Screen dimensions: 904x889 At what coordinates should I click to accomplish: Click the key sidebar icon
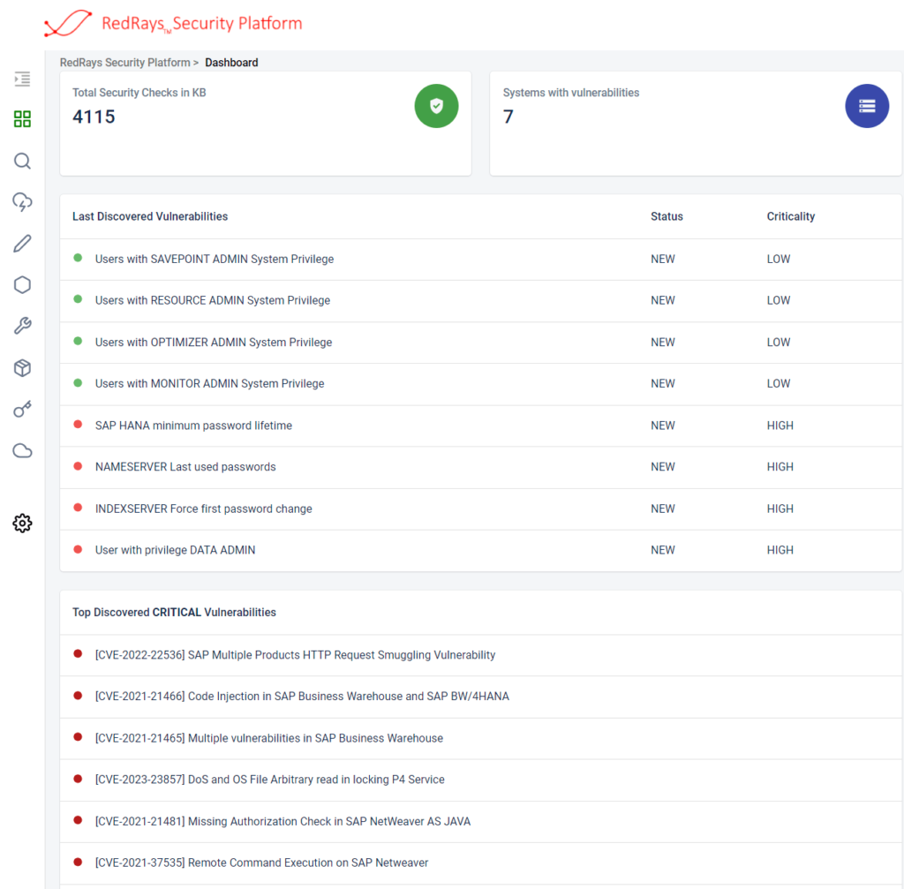(22, 410)
